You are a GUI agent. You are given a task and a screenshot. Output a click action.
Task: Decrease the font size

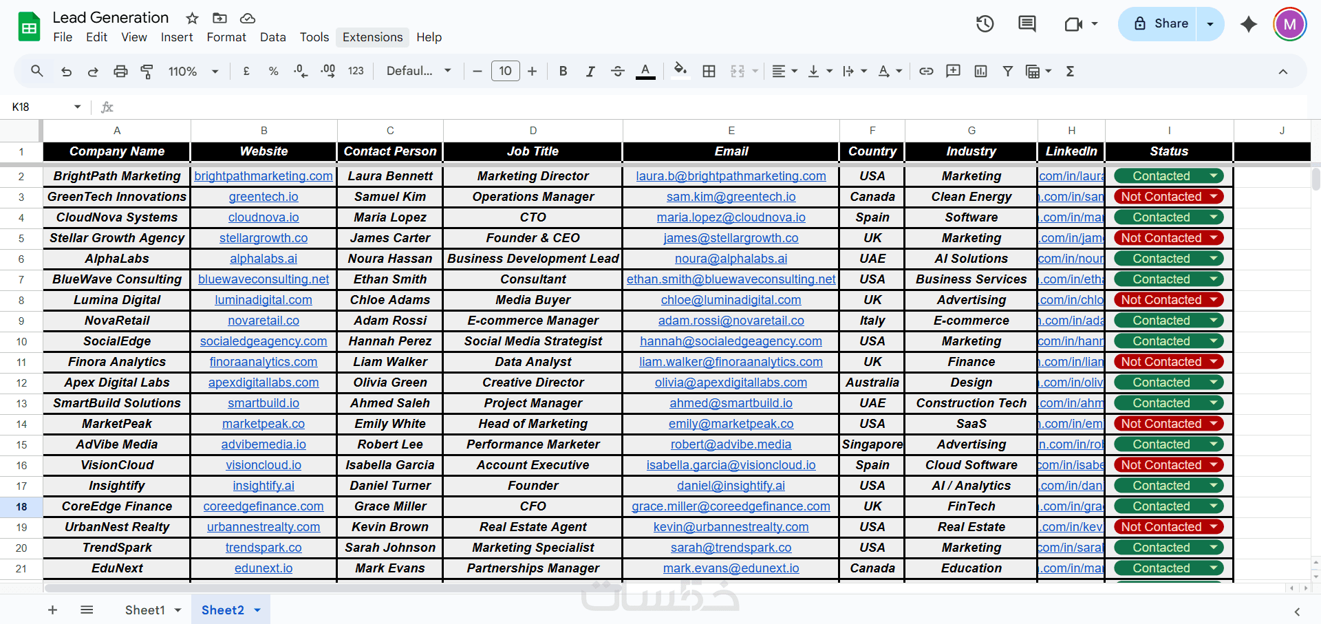click(x=477, y=71)
